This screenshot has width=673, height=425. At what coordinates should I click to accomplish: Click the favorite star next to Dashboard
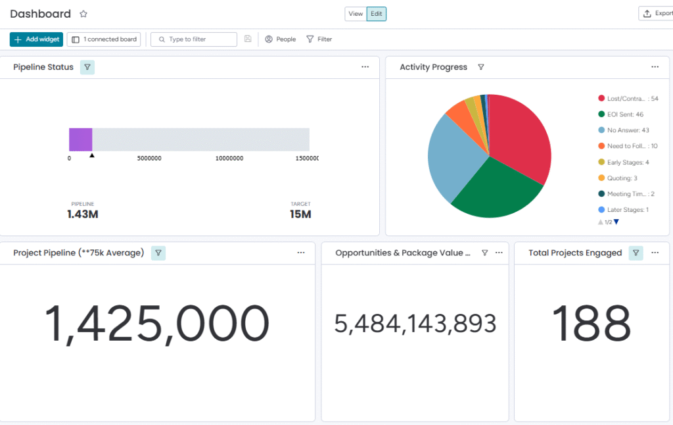(83, 14)
